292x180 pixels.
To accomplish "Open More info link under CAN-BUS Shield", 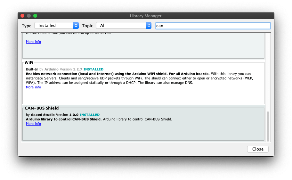I will coord(34,124).
